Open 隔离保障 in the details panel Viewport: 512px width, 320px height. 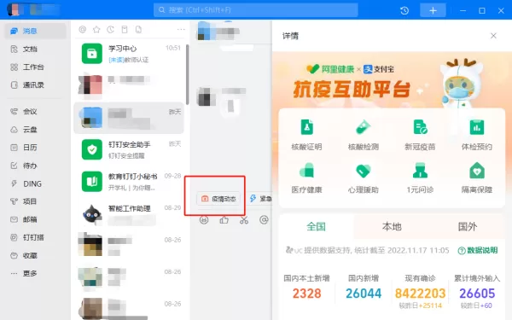coord(477,178)
